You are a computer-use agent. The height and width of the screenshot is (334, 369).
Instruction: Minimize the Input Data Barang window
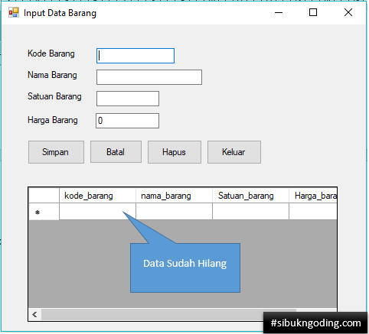(x=279, y=12)
